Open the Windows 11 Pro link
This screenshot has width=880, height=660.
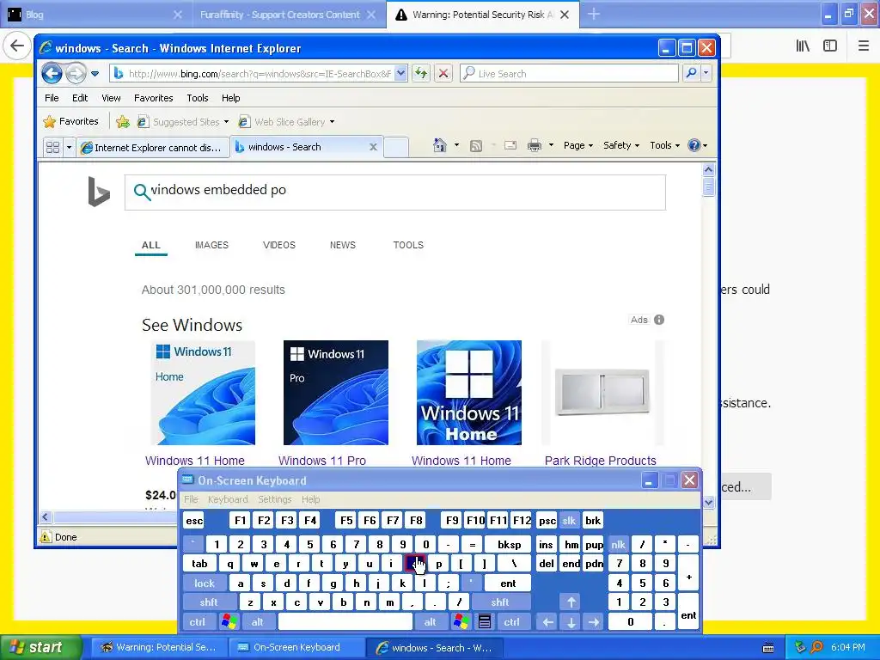(322, 461)
